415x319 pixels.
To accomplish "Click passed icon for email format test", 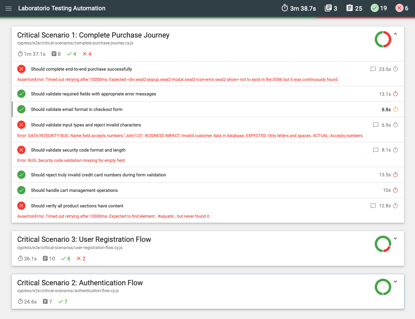I will pos(21,109).
